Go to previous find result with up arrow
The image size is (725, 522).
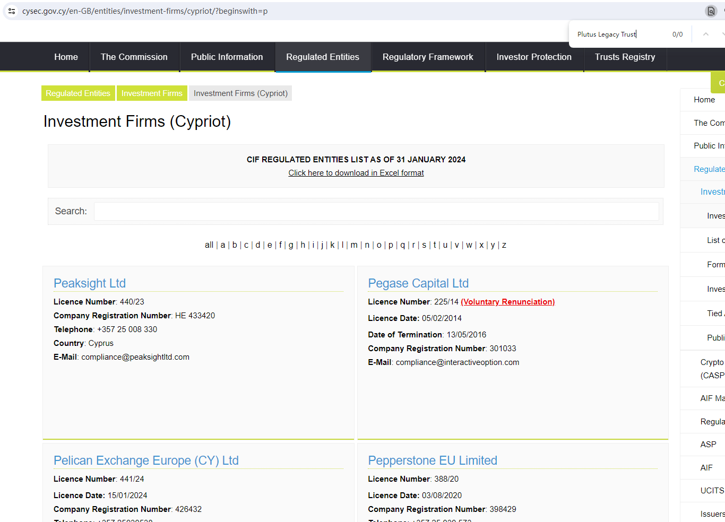(706, 34)
